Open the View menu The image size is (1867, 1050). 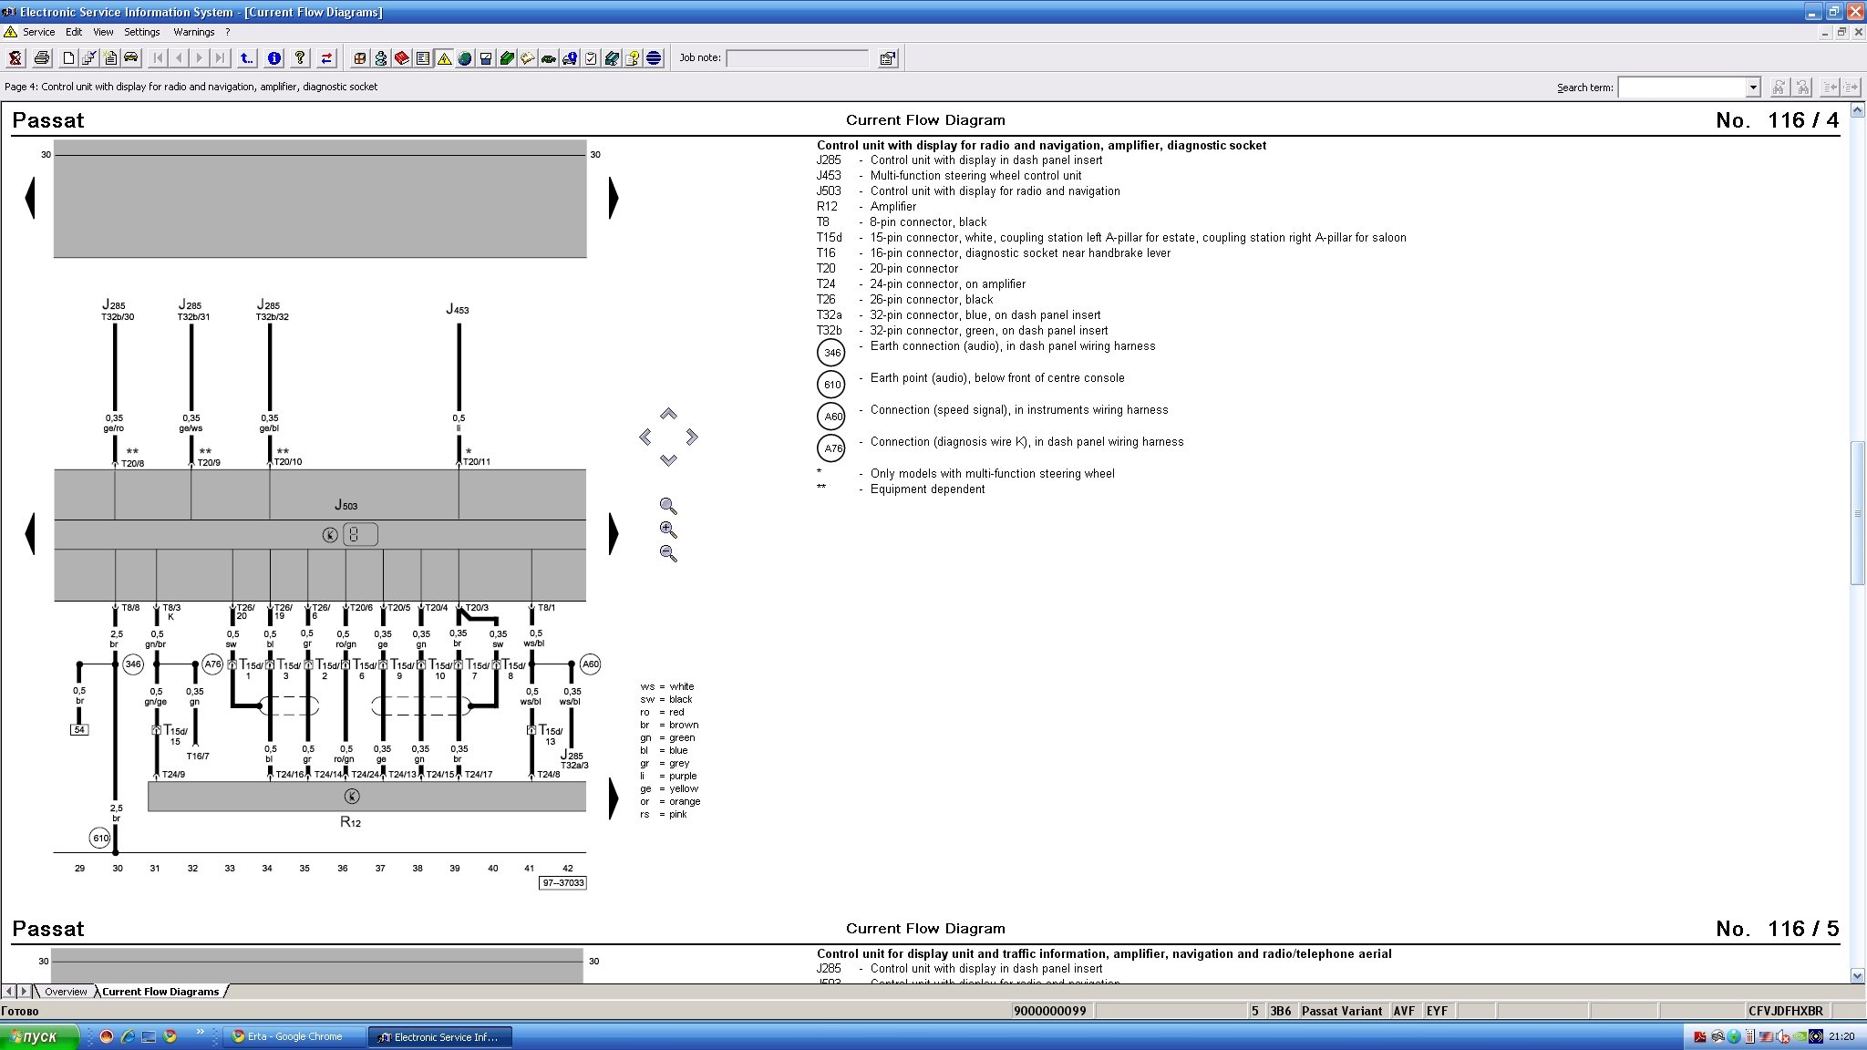pyautogui.click(x=103, y=32)
